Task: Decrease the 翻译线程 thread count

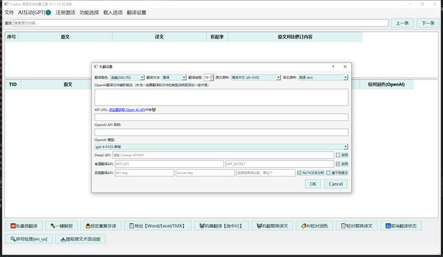Action: 211,79
